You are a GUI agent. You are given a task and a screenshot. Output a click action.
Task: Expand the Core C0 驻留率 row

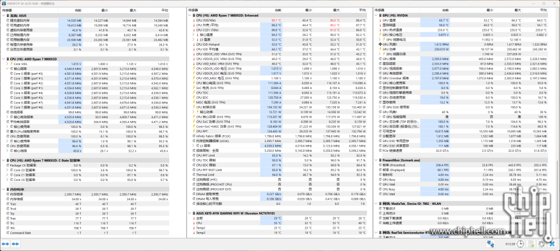point(7,170)
